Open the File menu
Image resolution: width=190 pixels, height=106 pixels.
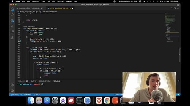click(23, 1)
